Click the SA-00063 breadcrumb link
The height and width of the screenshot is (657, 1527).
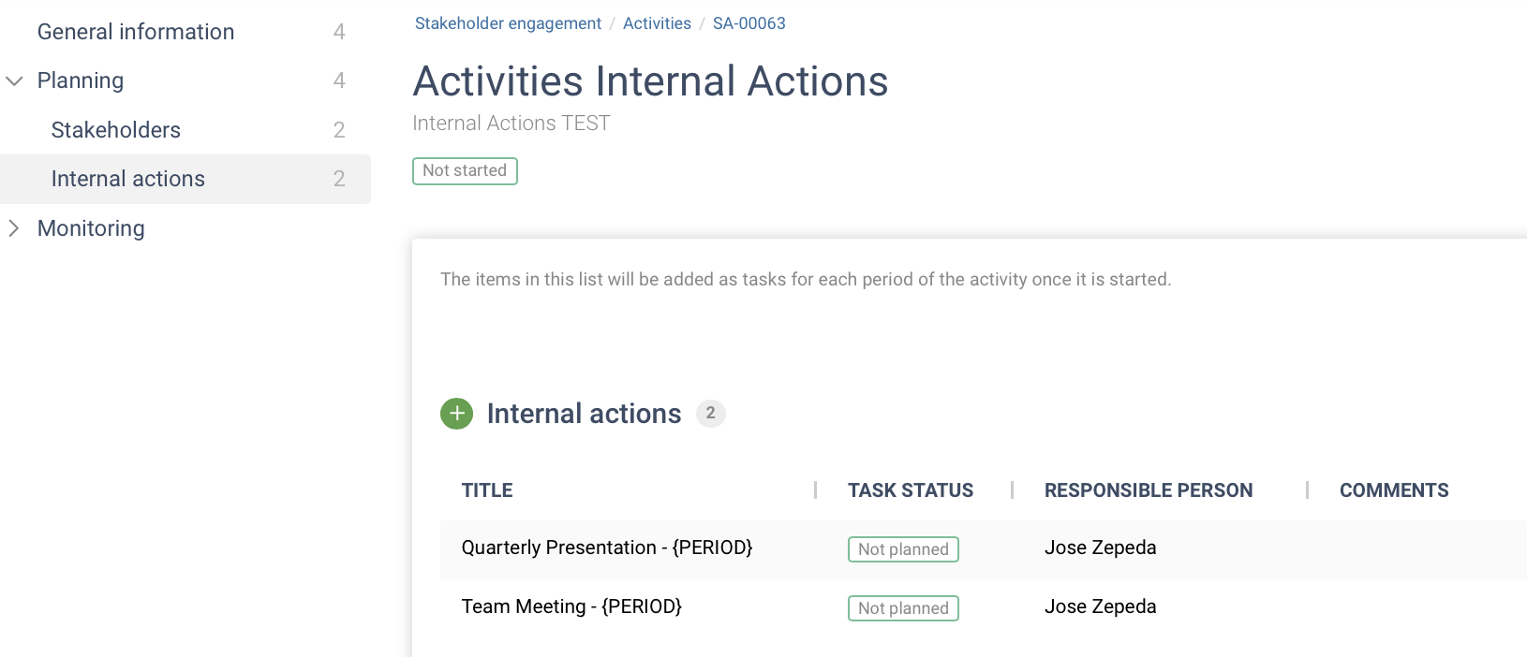click(749, 23)
